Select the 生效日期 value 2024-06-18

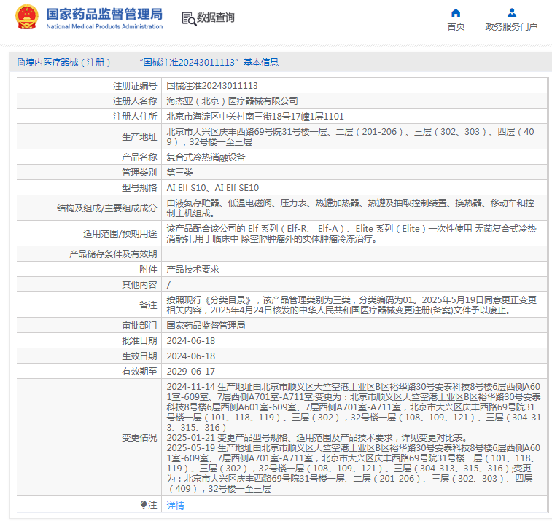191,356
